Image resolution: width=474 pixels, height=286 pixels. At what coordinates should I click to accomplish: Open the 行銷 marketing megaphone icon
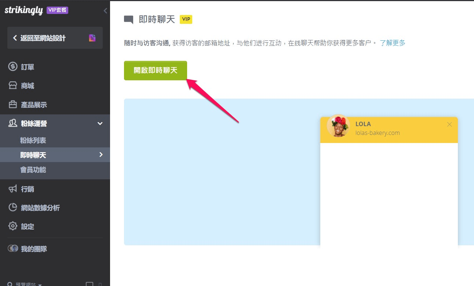coord(13,189)
